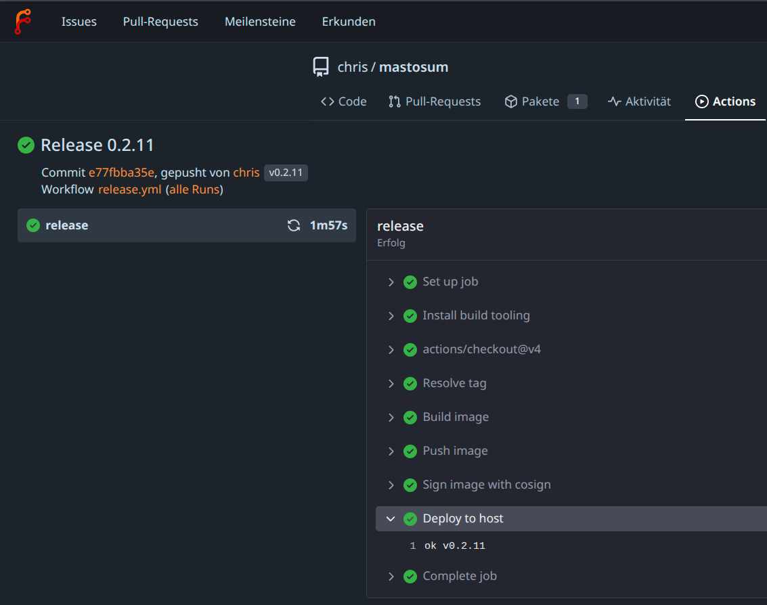This screenshot has height=605, width=767.
Task: Switch to the Actions tab
Action: [726, 102]
